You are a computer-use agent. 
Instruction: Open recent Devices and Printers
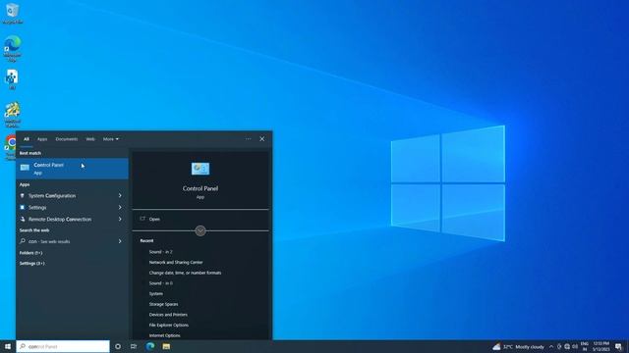168,315
